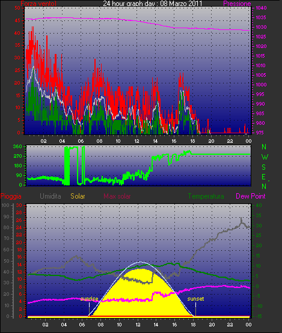
Task: Click the 50 wind speed scale value
Action: tap(17, 8)
